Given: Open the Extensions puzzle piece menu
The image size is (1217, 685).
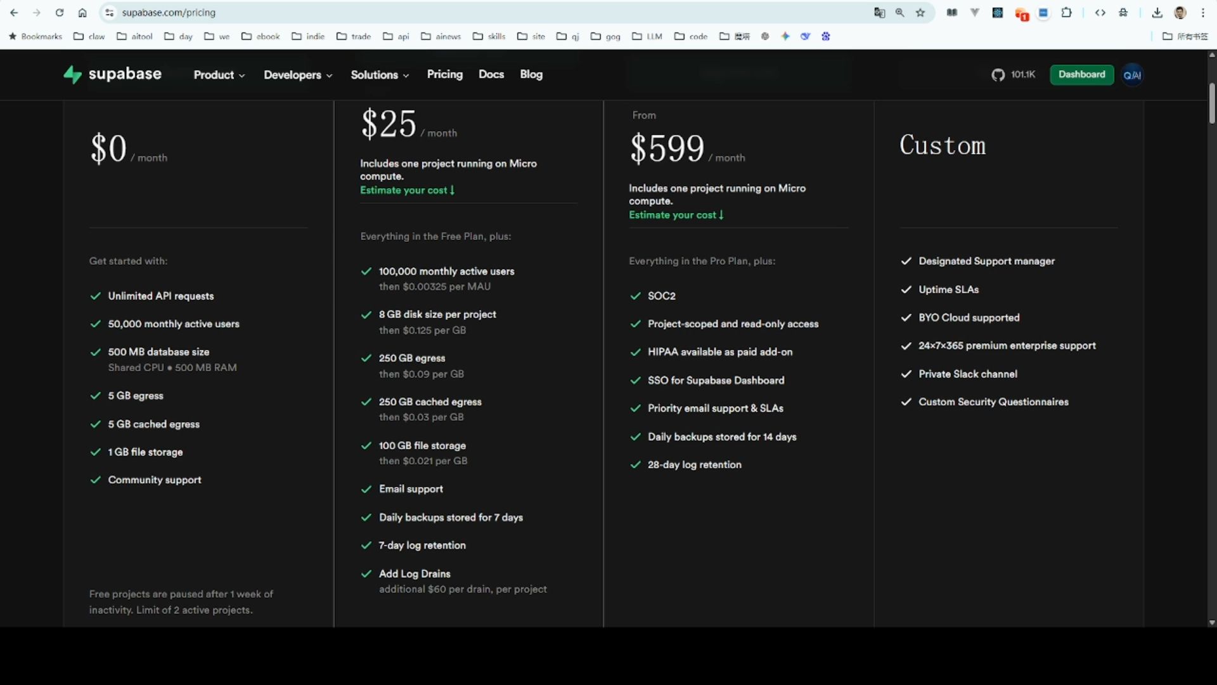Looking at the screenshot, I should pos(1067,13).
